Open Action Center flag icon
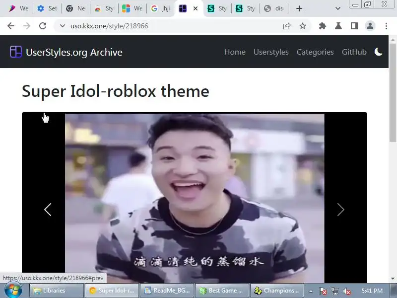This screenshot has height=298, width=397. point(323,291)
